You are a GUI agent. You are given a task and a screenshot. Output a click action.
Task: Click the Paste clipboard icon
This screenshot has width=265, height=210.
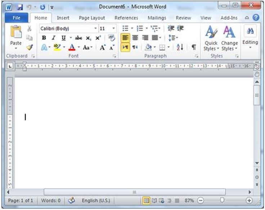point(16,32)
